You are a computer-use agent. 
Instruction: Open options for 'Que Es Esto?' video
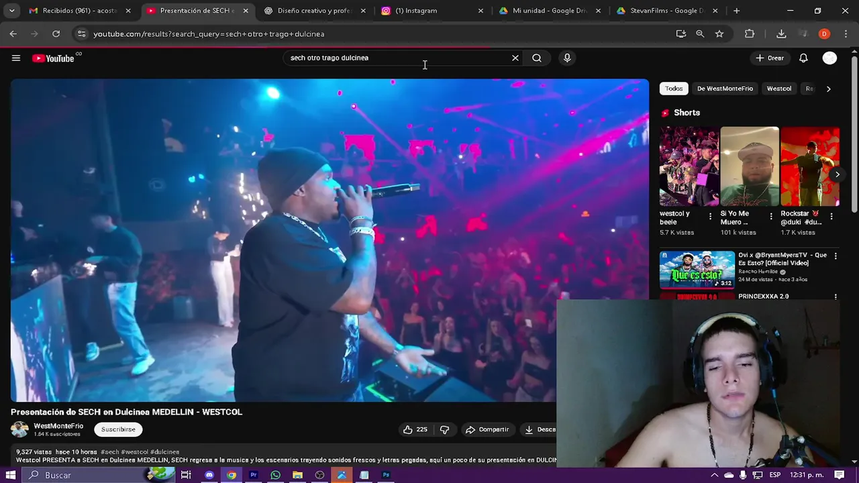(836, 256)
